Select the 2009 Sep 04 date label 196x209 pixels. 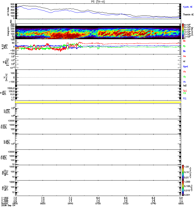pos(8,205)
